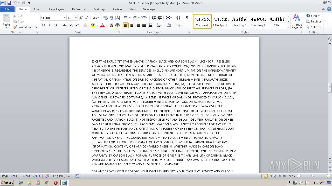Apply the Heading 1 style
The height and width of the screenshot is (186, 332).
pyautogui.click(x=240, y=21)
